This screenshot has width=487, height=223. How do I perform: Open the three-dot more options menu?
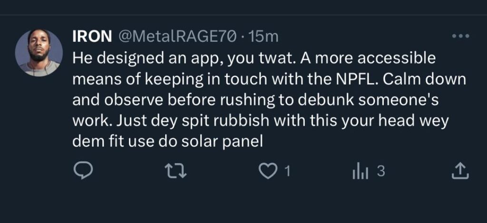pyautogui.click(x=460, y=37)
